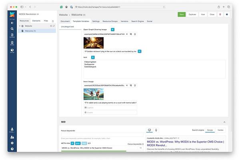The width and height of the screenshot is (240, 160).
Task: Click the browser share icon
Action: pos(219,7)
